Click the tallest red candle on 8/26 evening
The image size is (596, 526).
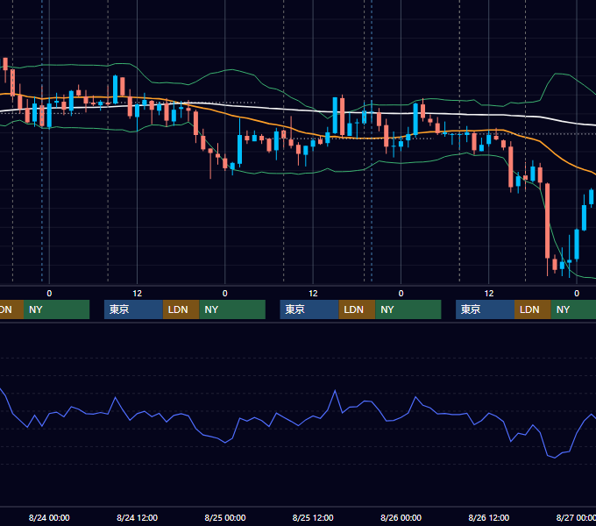click(x=547, y=221)
